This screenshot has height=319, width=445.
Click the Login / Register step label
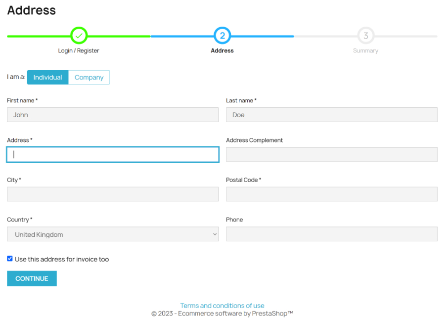pos(79,50)
